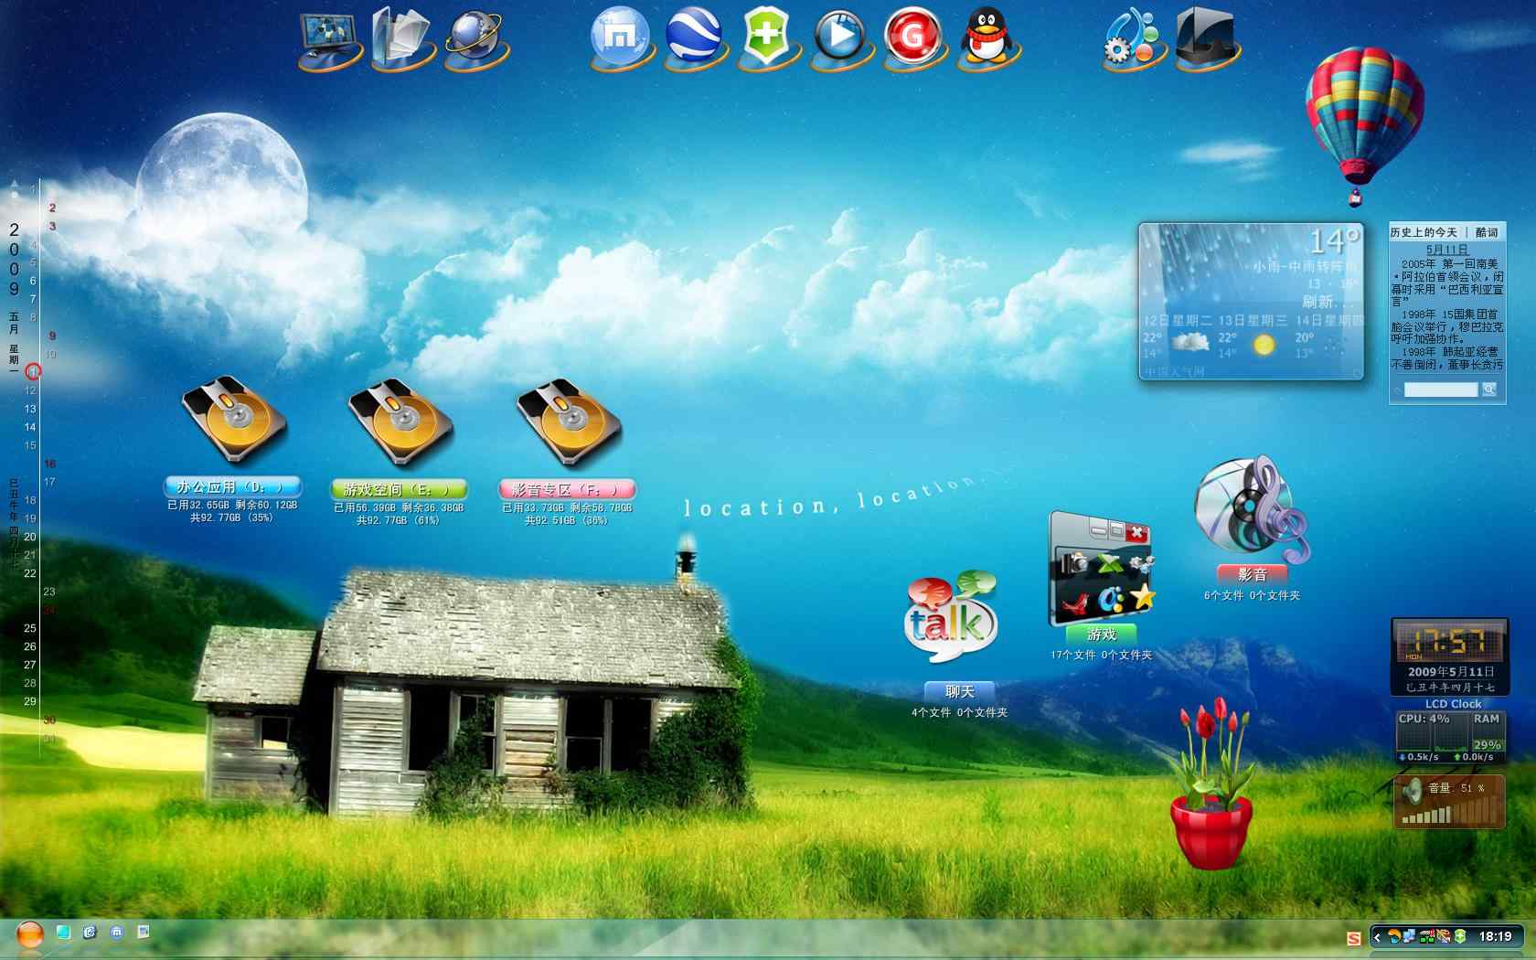Launch Google Earth from top dock
The image size is (1536, 960).
tap(694, 37)
